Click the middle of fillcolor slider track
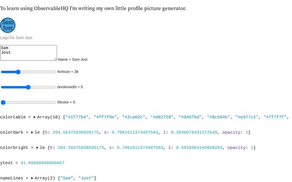This screenshot has height=182, width=292. [28, 102]
